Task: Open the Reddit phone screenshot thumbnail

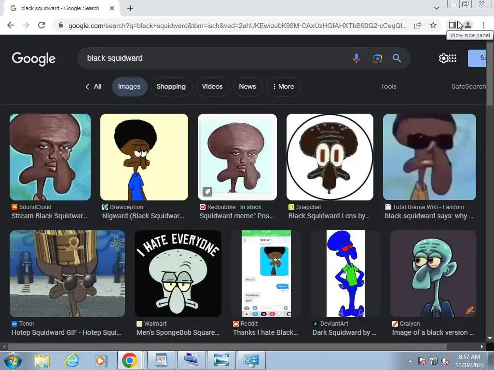Action: [266, 274]
